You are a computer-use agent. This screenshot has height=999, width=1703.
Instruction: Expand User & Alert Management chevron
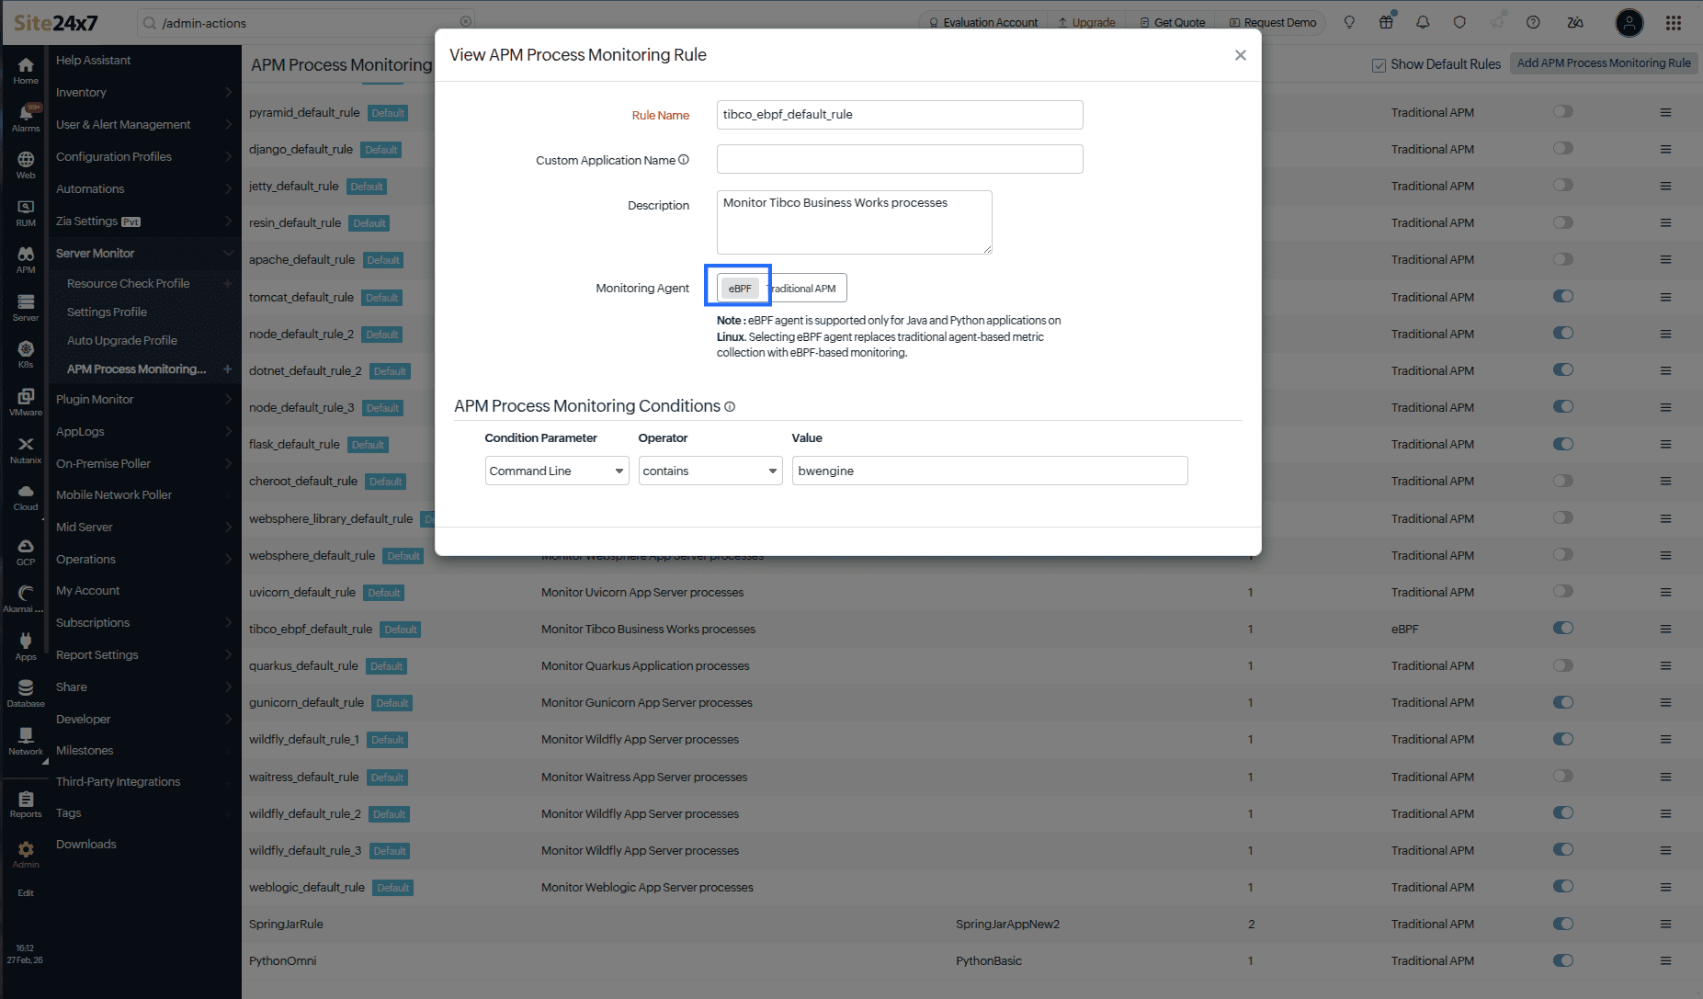coord(228,124)
